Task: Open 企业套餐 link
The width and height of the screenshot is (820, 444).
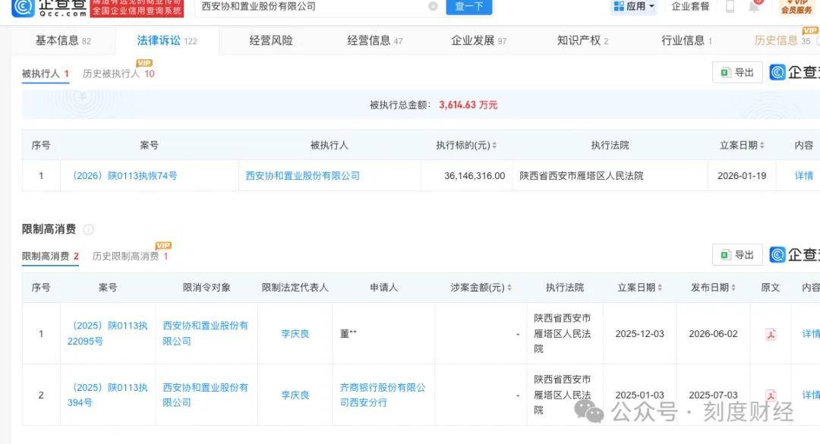Action: pyautogui.click(x=690, y=6)
